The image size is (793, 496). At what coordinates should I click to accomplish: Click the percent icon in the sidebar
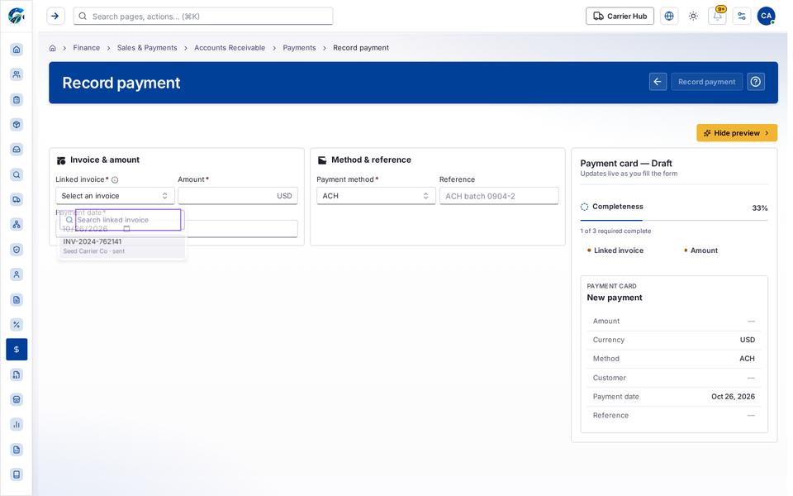[x=17, y=324]
